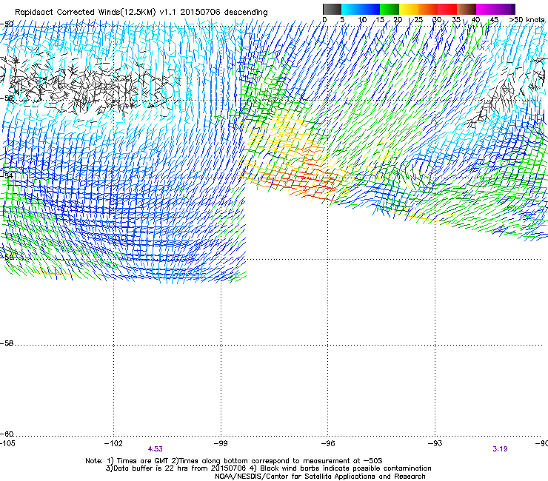Click longitude label '-99'
The height and width of the screenshot is (481, 548).
[x=221, y=443]
